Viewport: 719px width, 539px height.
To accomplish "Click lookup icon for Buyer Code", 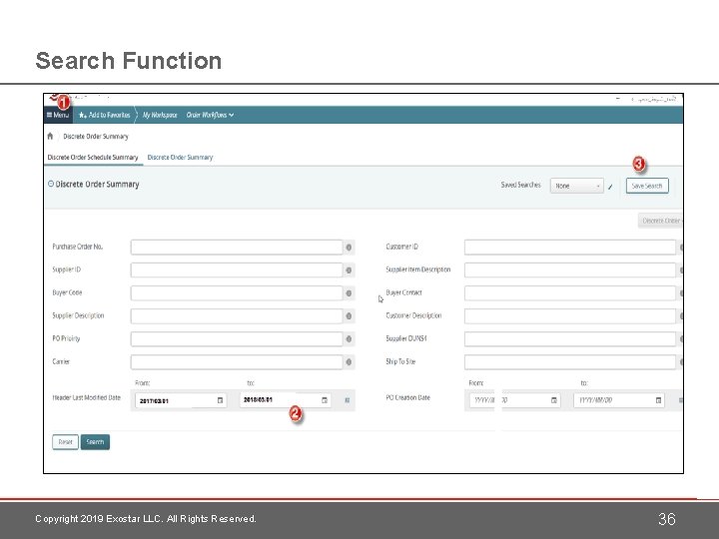I will tap(349, 292).
